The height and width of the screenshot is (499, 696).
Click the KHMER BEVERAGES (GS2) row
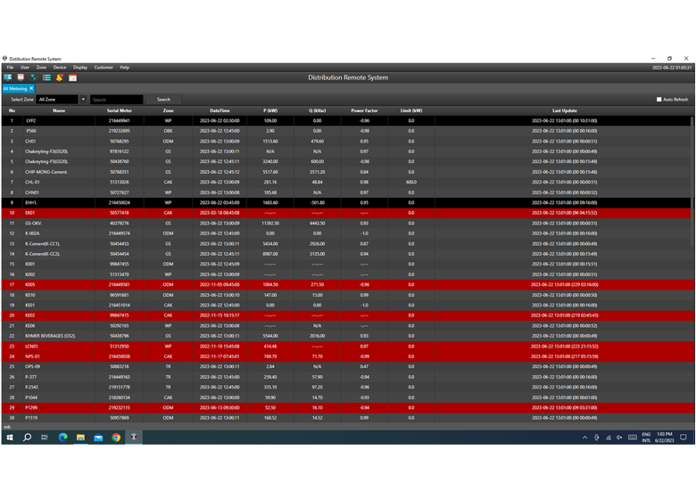pos(346,336)
